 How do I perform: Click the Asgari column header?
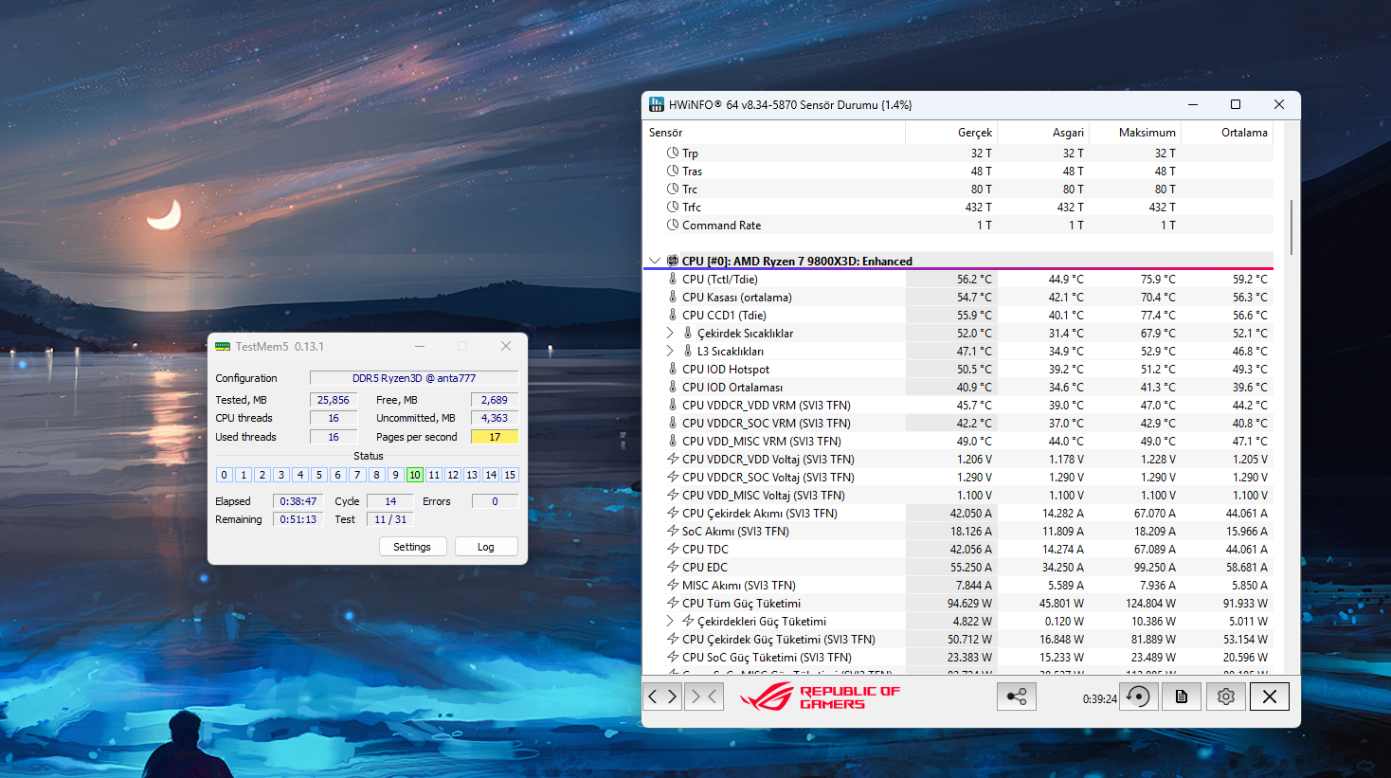point(1043,133)
